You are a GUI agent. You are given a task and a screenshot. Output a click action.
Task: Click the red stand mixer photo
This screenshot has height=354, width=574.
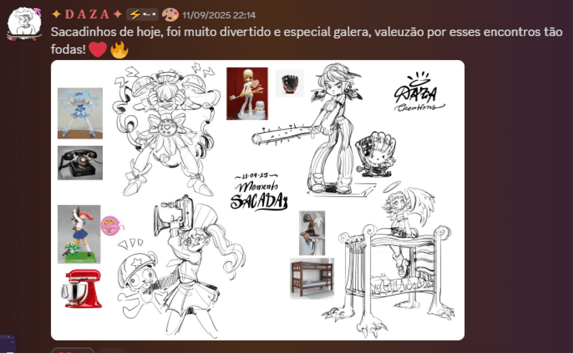point(81,288)
